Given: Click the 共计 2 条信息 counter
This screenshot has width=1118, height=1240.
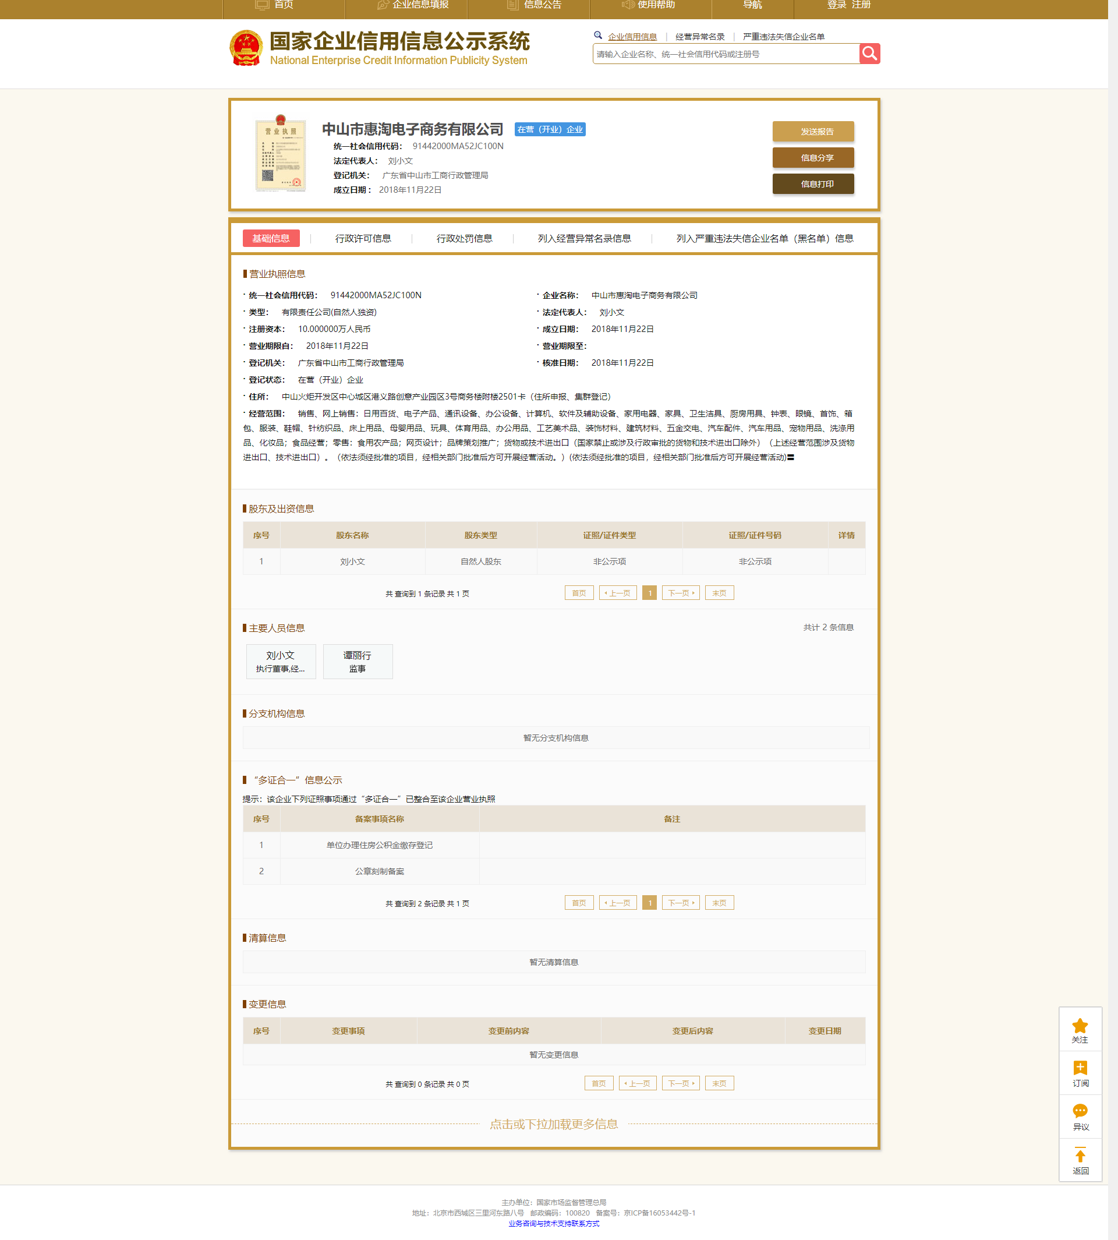Looking at the screenshot, I should (x=828, y=627).
